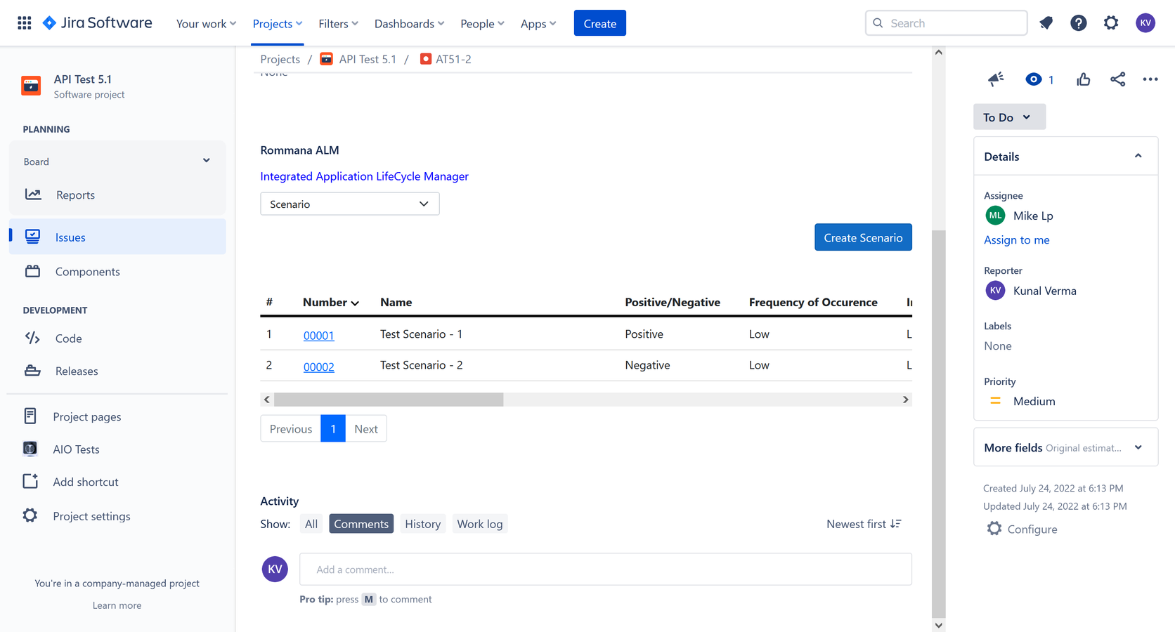Open the To Do status dropdown
The width and height of the screenshot is (1175, 632).
[1009, 117]
